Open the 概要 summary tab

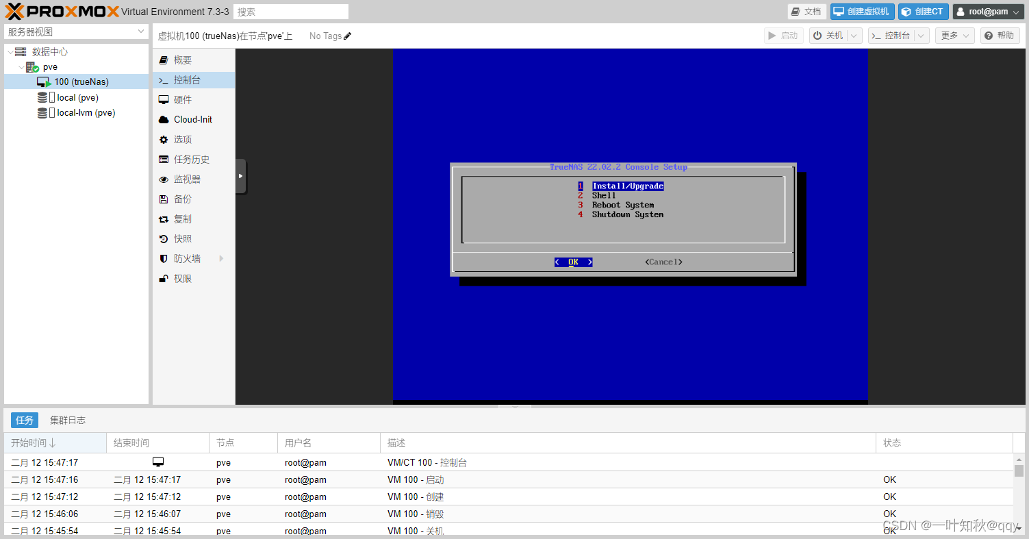pyautogui.click(x=193, y=60)
